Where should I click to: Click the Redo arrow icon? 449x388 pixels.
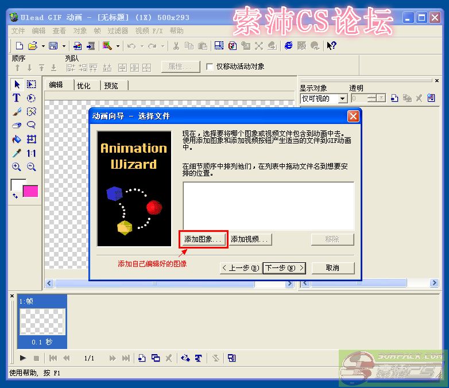(x=152, y=46)
